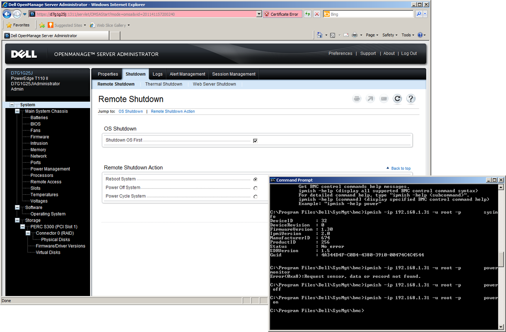This screenshot has width=506, height=332.
Task: Uncheck the Shutdown OS First checkbox
Action: pos(255,140)
